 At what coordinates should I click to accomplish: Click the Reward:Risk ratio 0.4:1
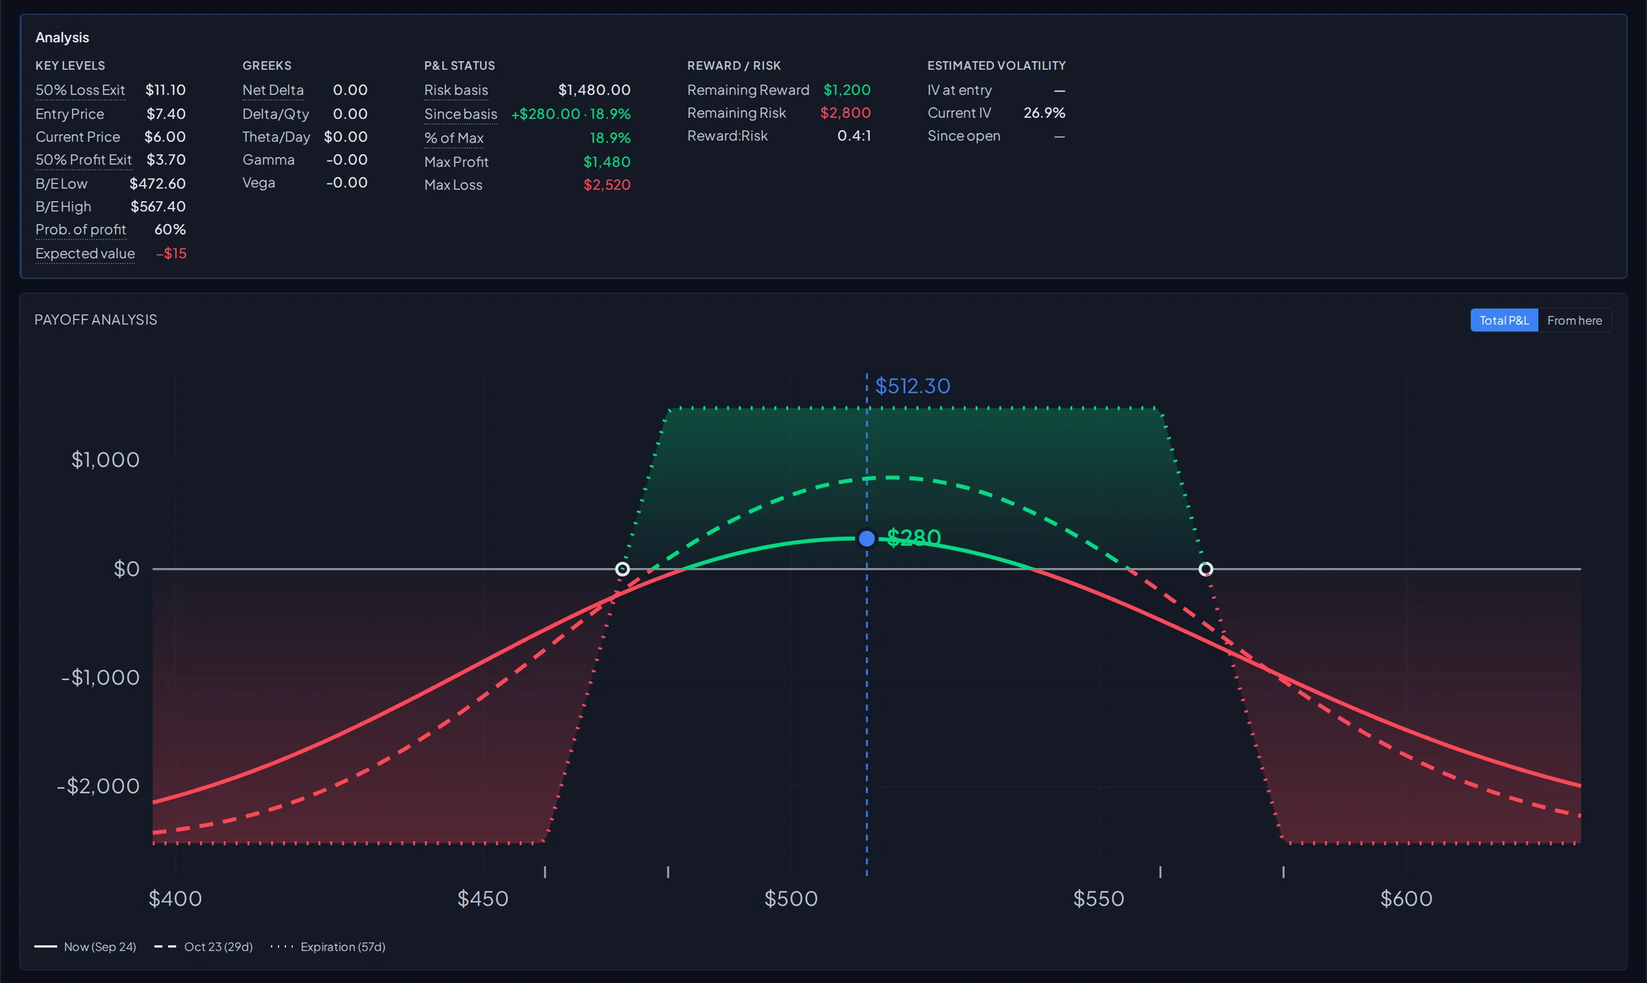click(854, 136)
